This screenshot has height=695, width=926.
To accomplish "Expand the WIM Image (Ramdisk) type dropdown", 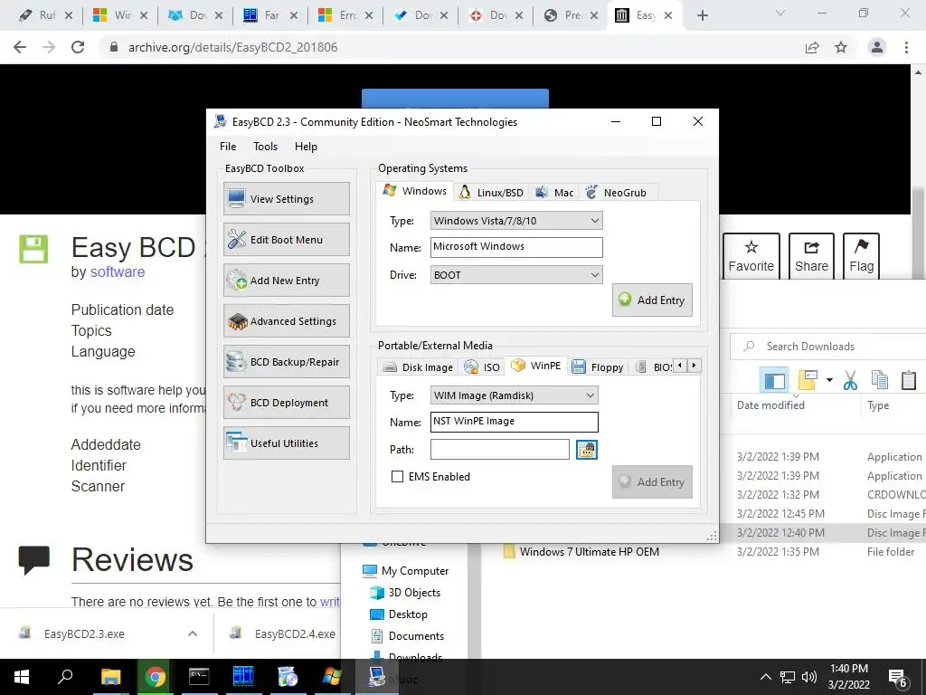I will tap(514, 395).
